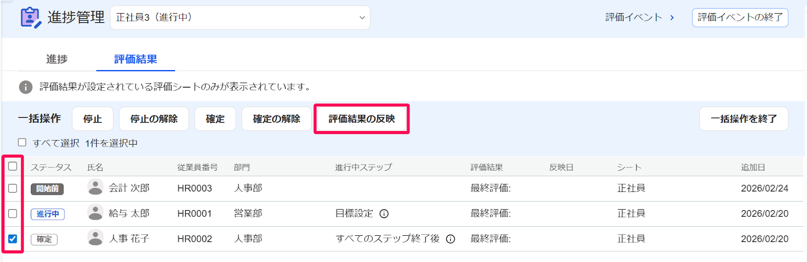
Task: Click the 評価結果の反映 button
Action: tap(362, 119)
